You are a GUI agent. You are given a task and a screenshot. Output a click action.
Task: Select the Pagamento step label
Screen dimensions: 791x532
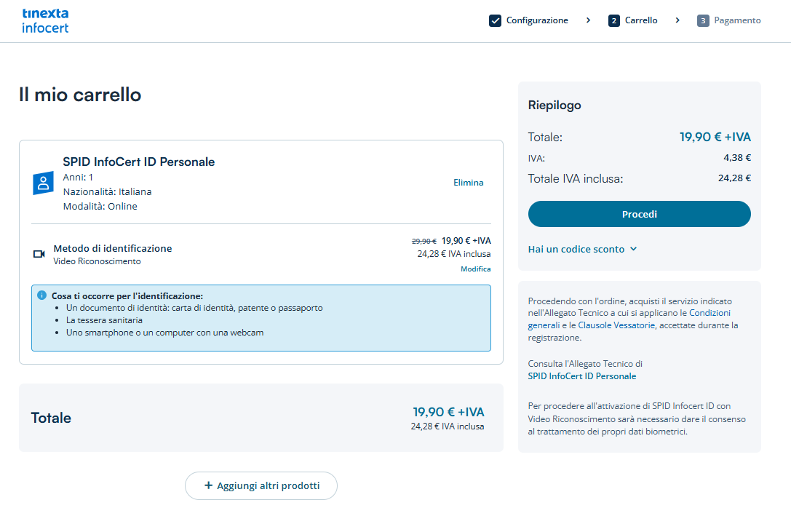point(737,20)
